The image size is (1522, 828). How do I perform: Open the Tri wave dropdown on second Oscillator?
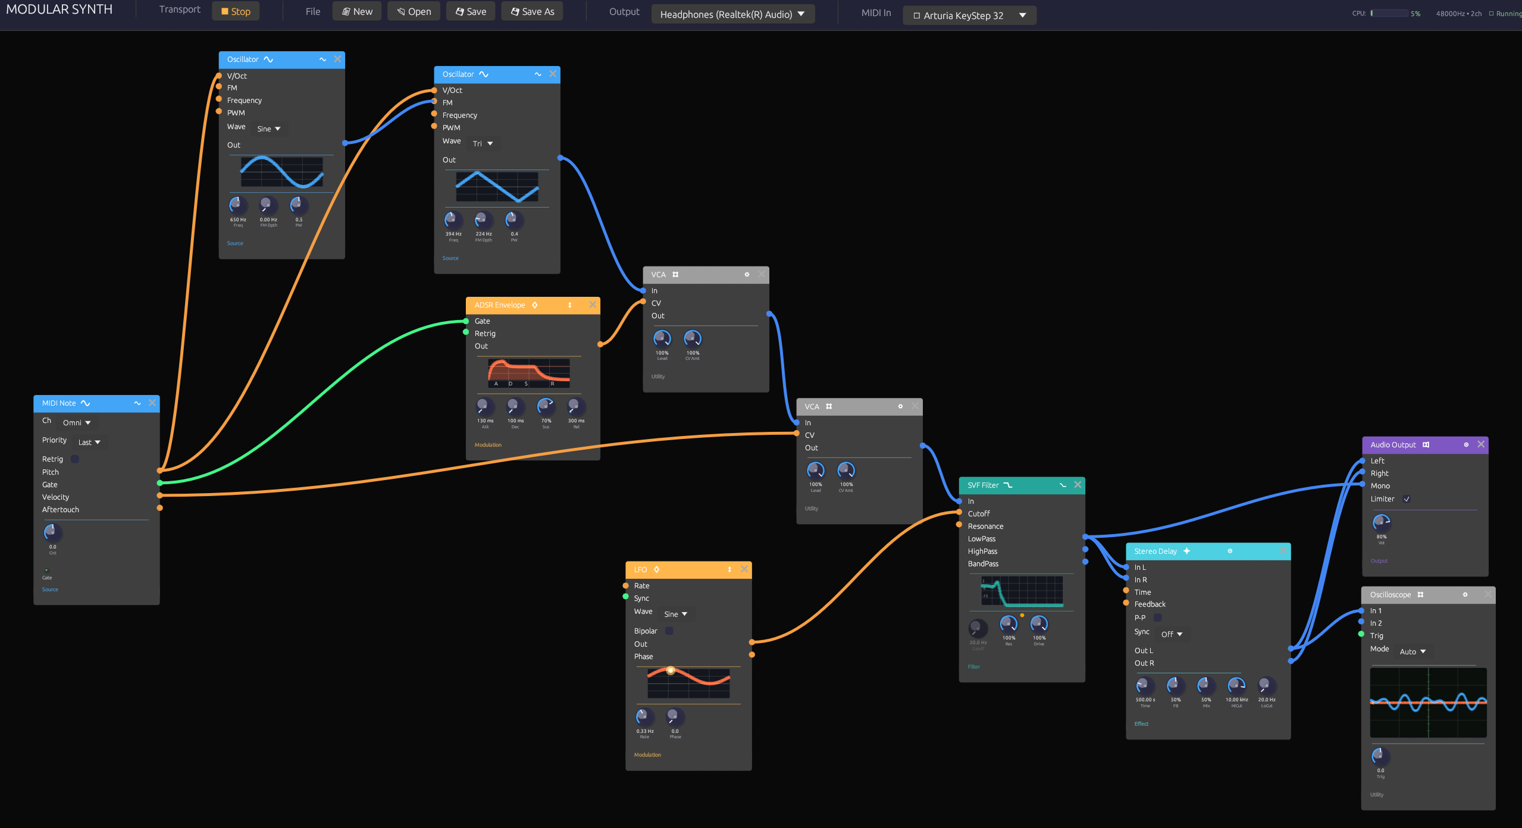pos(483,143)
